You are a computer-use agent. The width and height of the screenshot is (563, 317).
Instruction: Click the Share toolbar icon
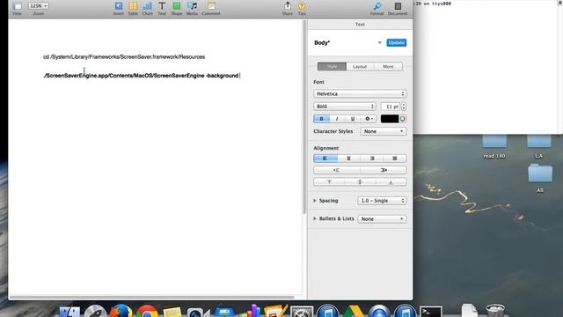288,8
